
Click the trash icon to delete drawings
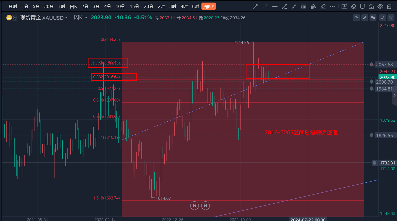coord(389,6)
